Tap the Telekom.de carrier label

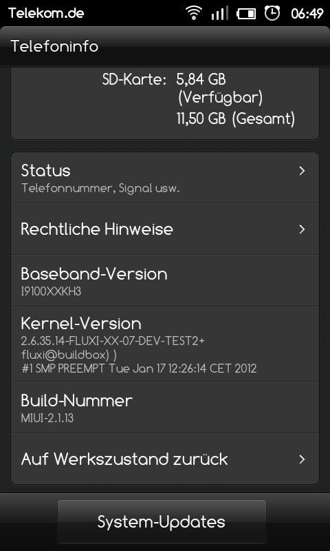pos(46,13)
